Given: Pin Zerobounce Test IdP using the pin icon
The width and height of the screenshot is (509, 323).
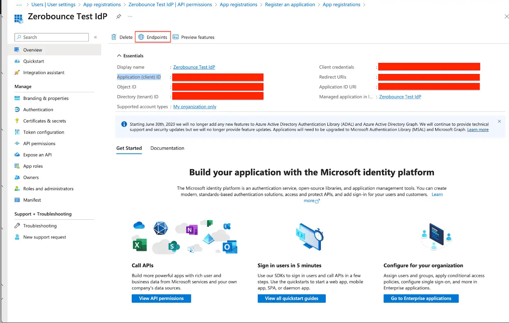Looking at the screenshot, I should pyautogui.click(x=118, y=17).
